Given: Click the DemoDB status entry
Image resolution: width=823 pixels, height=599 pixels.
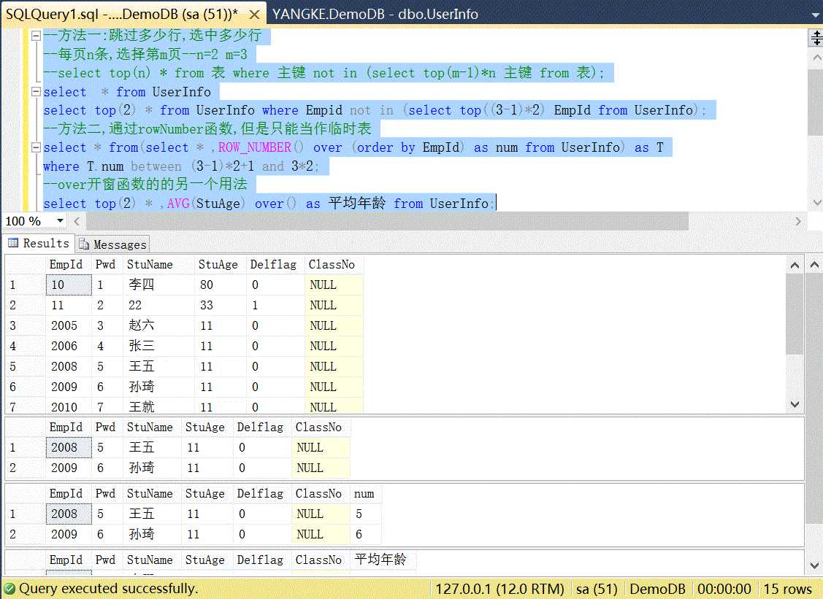Looking at the screenshot, I should 658,589.
